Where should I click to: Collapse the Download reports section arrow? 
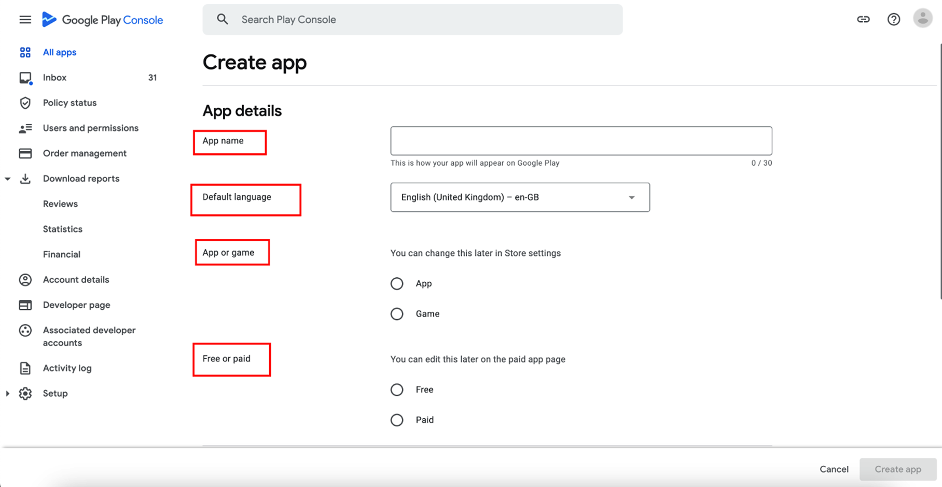tap(8, 179)
